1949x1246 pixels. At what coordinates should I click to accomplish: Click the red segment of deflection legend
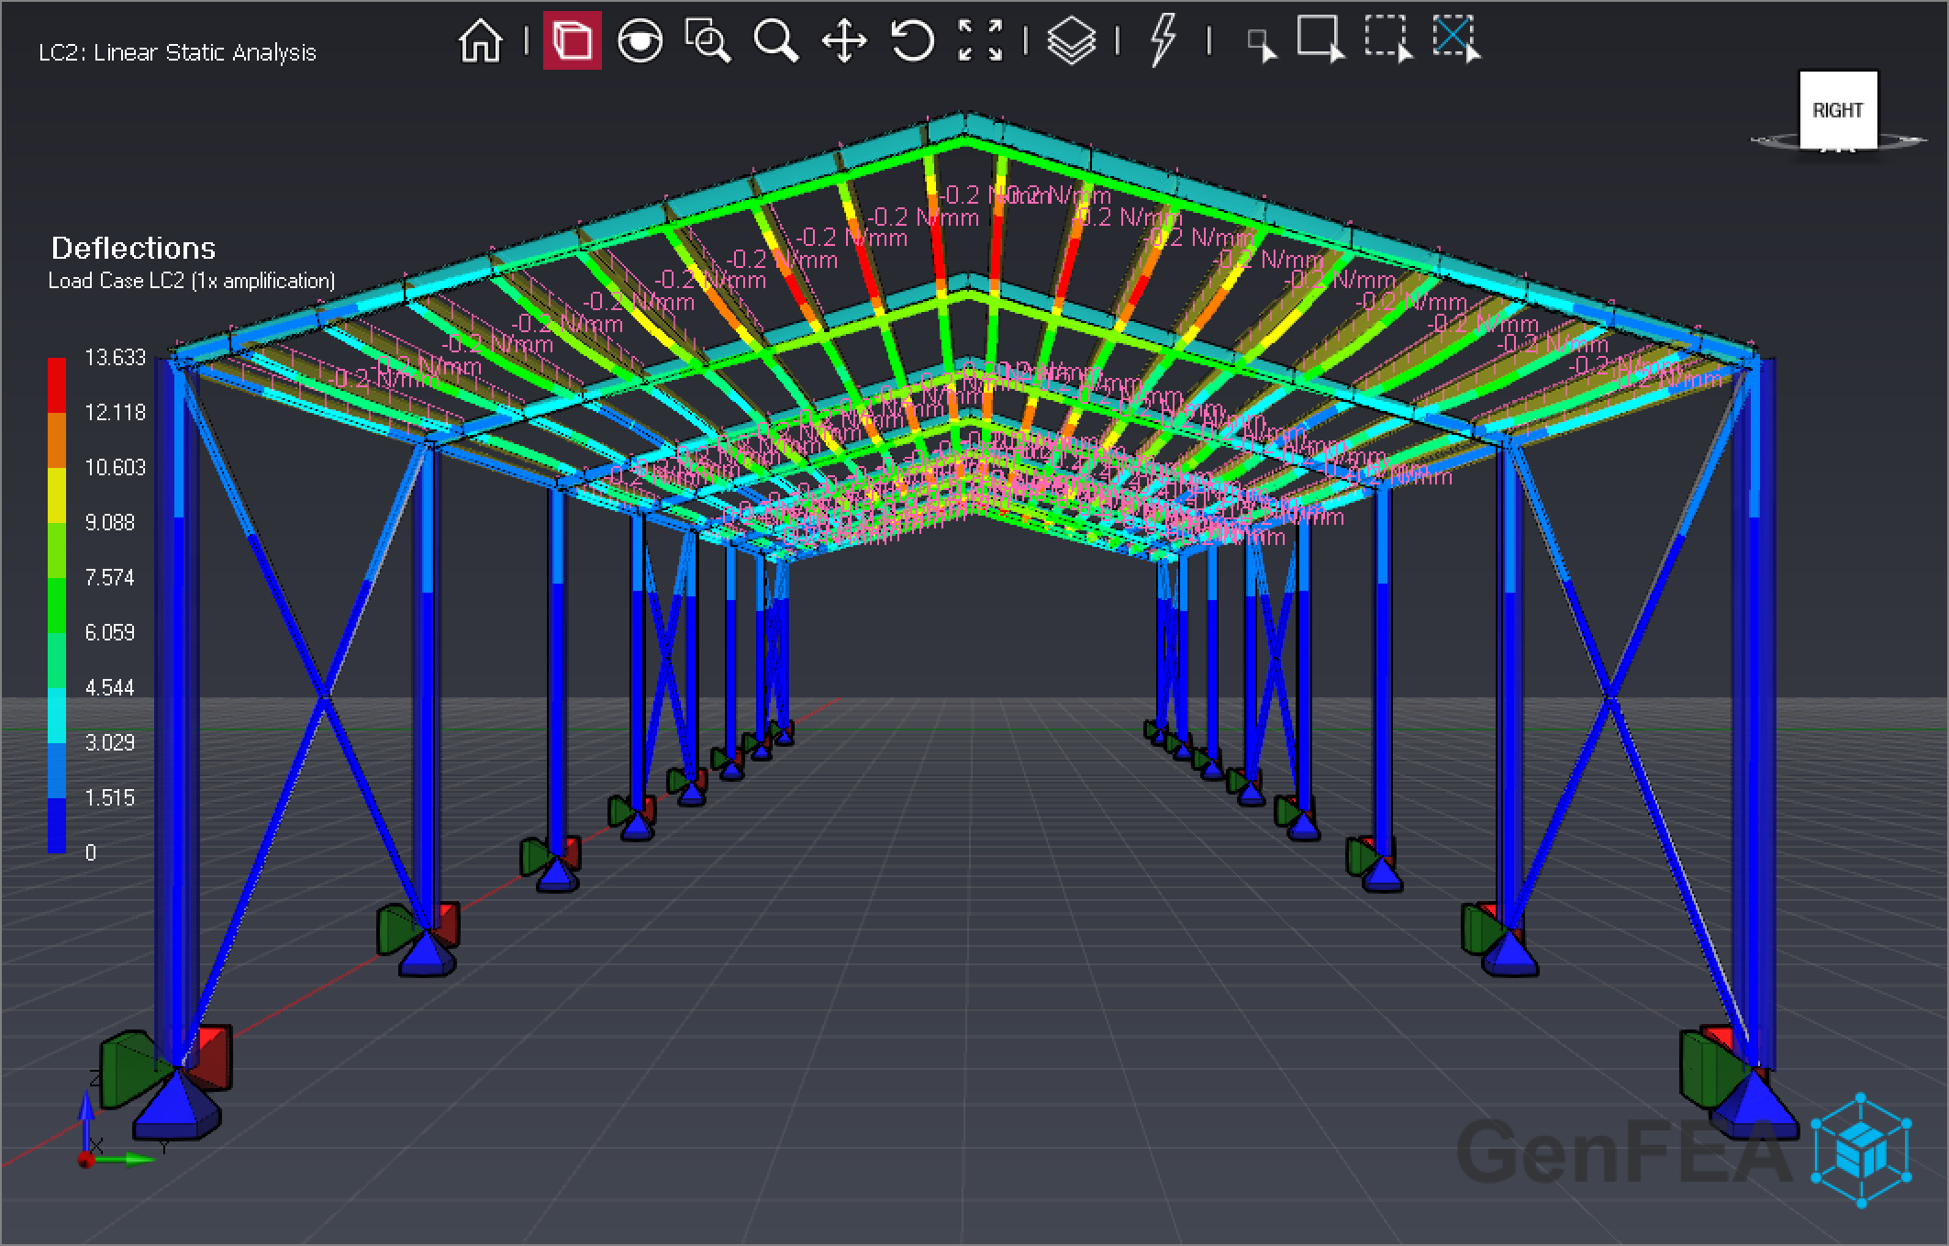57,384
